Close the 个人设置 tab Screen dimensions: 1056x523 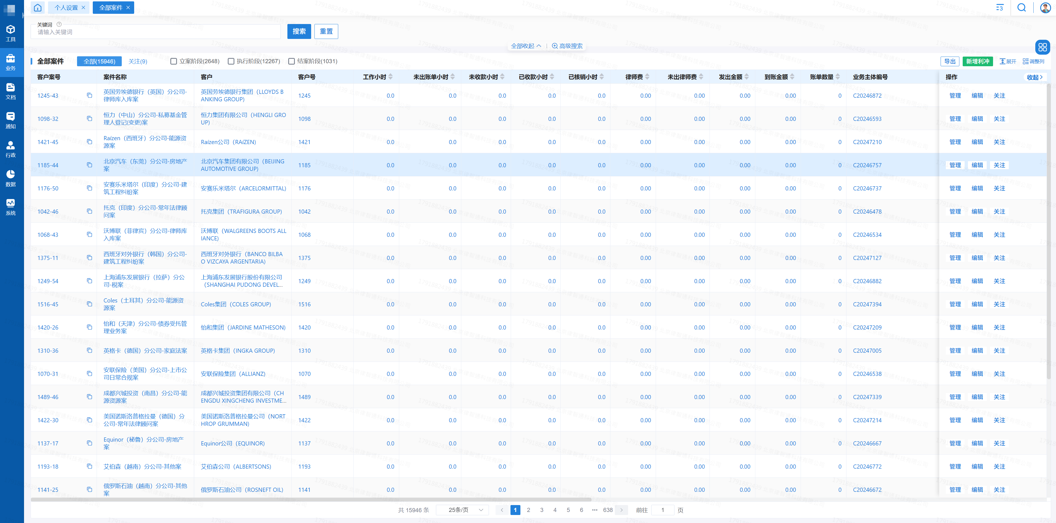pos(84,7)
